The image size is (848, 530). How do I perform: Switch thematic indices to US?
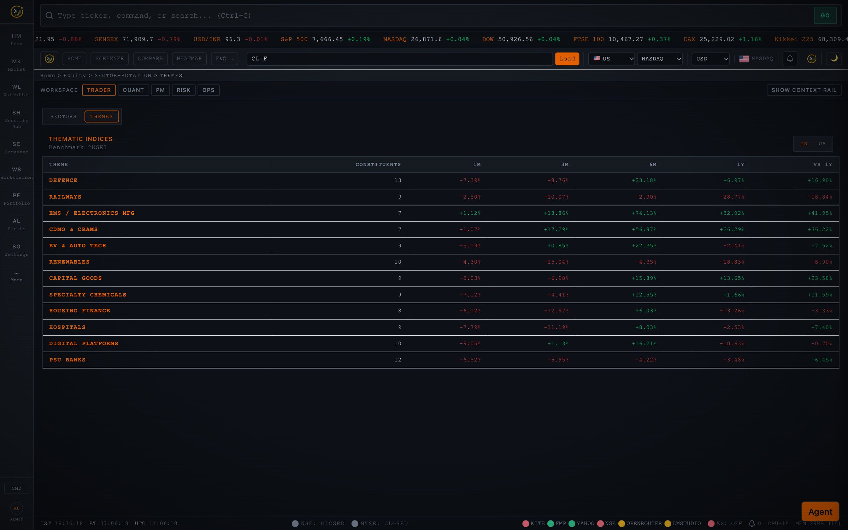click(x=822, y=144)
